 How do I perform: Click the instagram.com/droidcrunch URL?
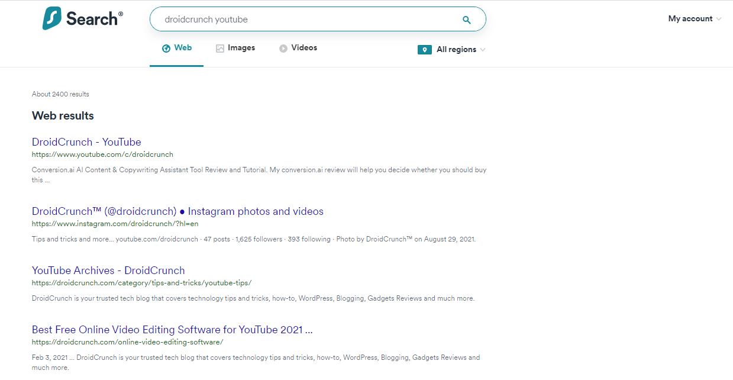click(x=115, y=224)
